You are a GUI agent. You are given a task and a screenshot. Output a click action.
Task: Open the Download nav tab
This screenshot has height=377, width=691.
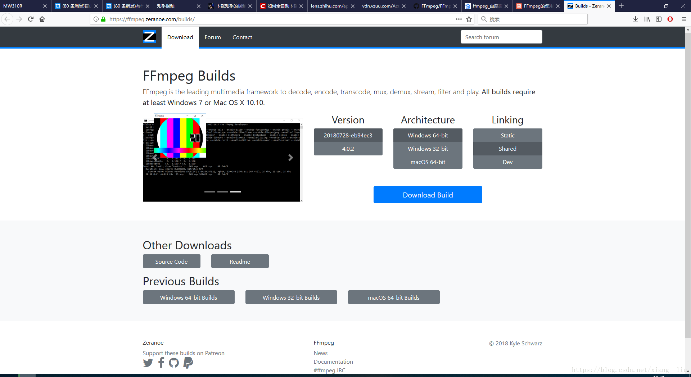point(180,37)
